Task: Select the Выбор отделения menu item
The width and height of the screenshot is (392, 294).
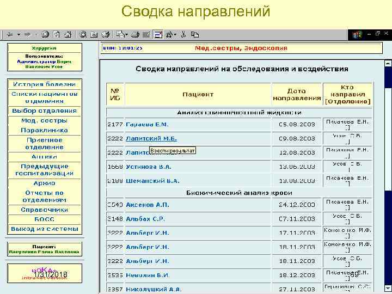Action: 44,111
